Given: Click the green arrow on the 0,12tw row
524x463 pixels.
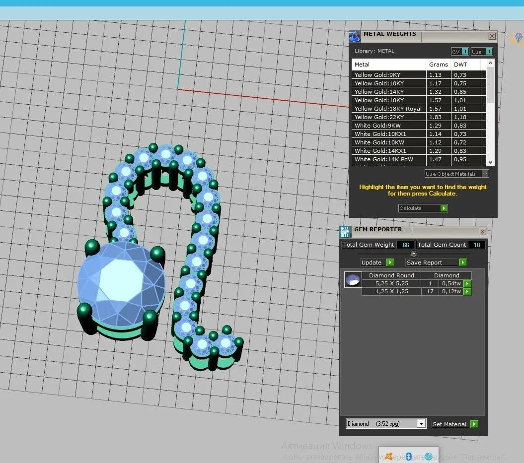Looking at the screenshot, I should [x=467, y=291].
